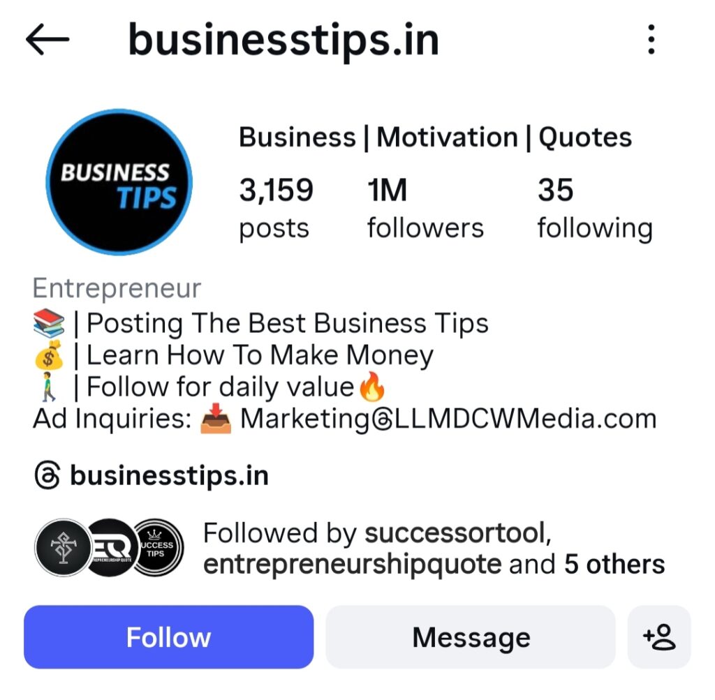Tap the Threads logo icon

coord(47,476)
